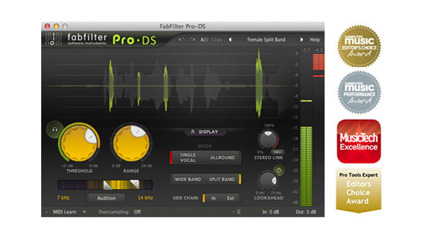Toggle the lookahead power button
Viewport: 421px width, 239px height.
279,170
